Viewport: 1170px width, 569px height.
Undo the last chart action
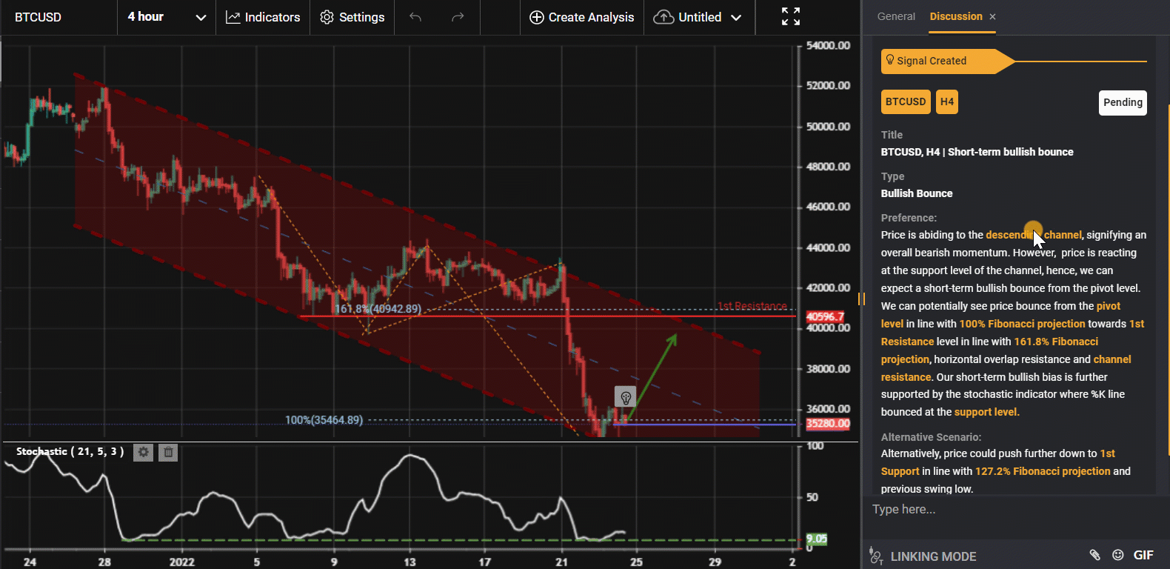415,17
